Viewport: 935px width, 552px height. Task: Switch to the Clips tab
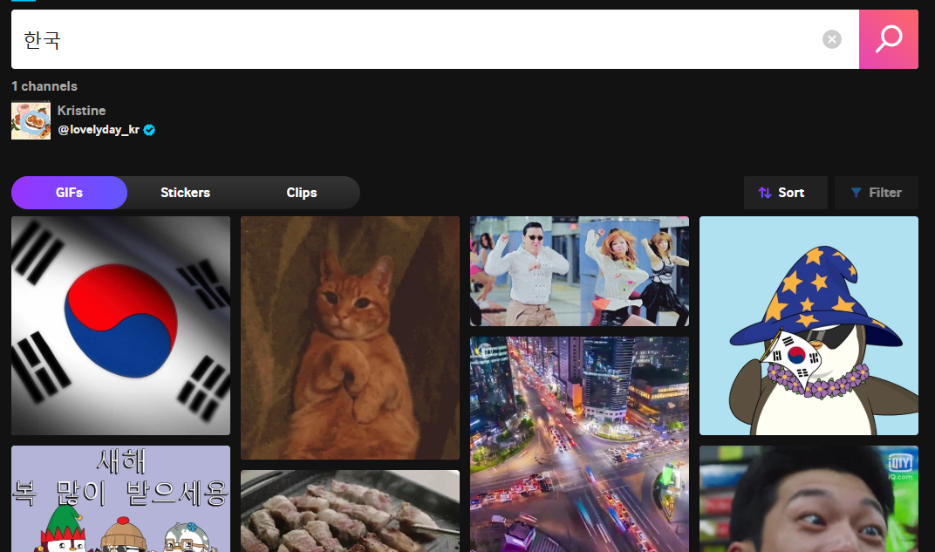pos(302,193)
